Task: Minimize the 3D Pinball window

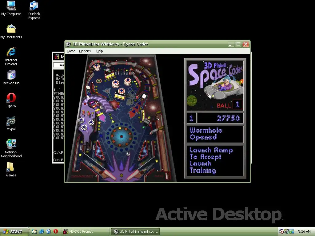Action: point(231,44)
